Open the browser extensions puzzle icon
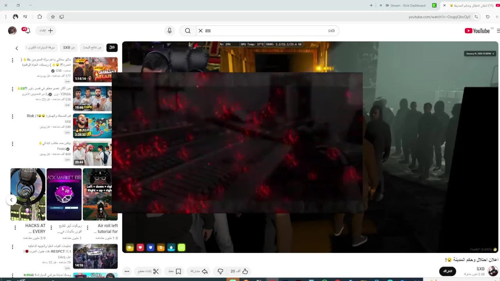This screenshot has width=500, height=281. [x=39, y=17]
